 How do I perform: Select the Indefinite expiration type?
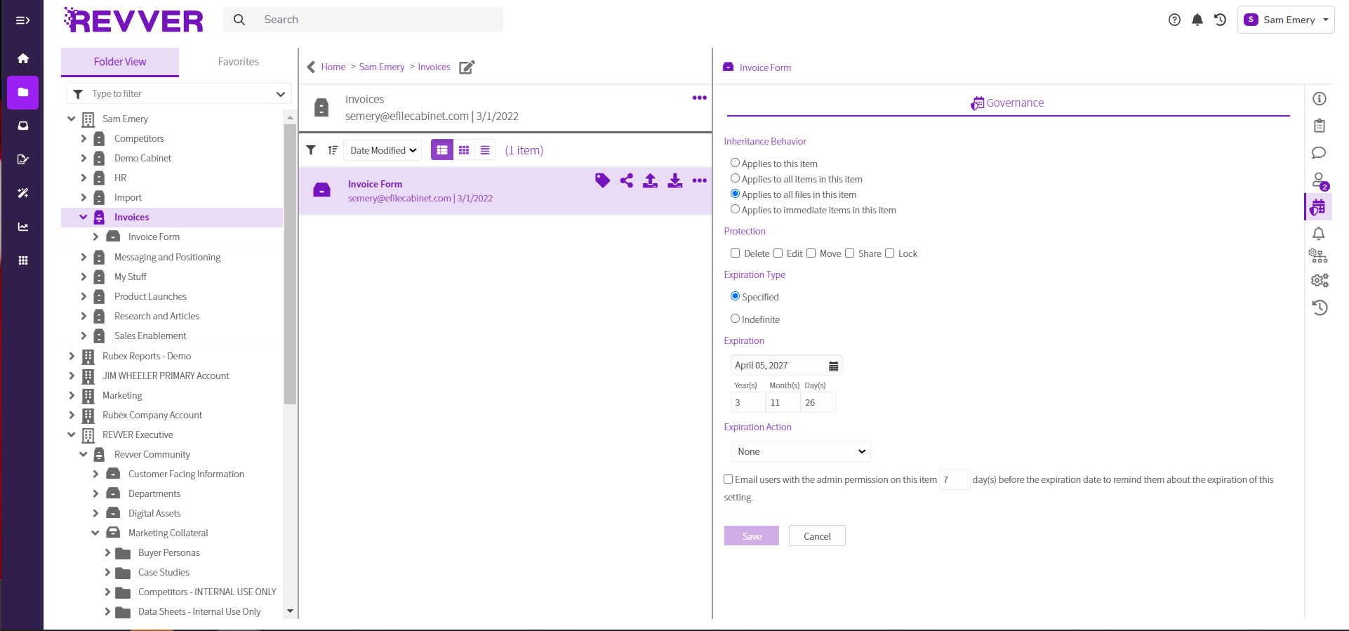coord(735,319)
